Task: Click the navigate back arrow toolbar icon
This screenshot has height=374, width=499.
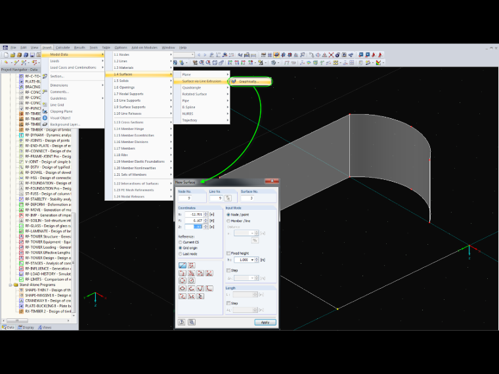Action: (x=199, y=55)
